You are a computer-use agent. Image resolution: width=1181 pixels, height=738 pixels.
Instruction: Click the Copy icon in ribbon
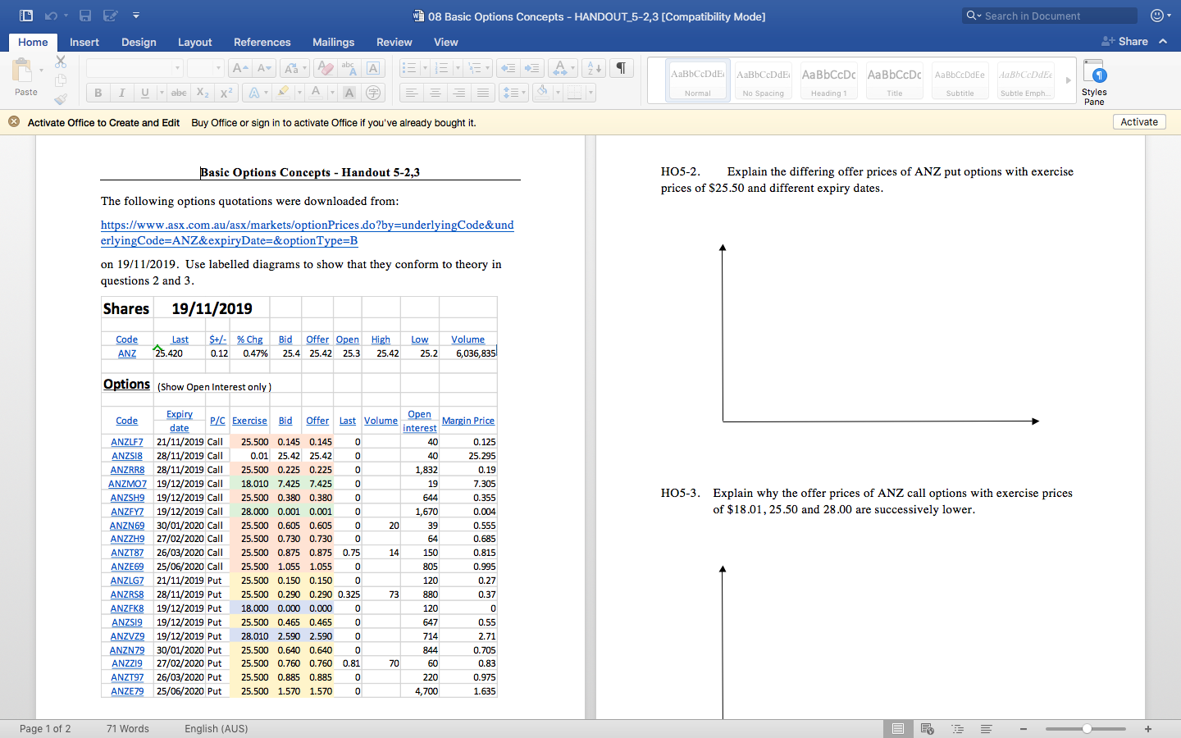point(61,80)
